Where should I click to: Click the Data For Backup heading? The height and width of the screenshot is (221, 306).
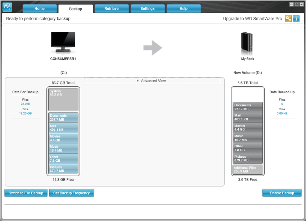pos(25,92)
